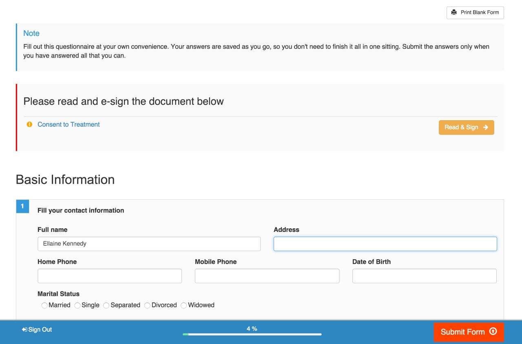This screenshot has width=522, height=344.
Task: Click the 4% progress bar
Action: [253, 334]
